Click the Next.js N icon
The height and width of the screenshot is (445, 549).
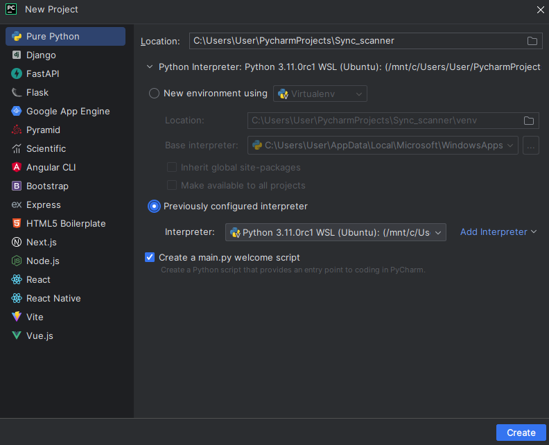pos(17,242)
